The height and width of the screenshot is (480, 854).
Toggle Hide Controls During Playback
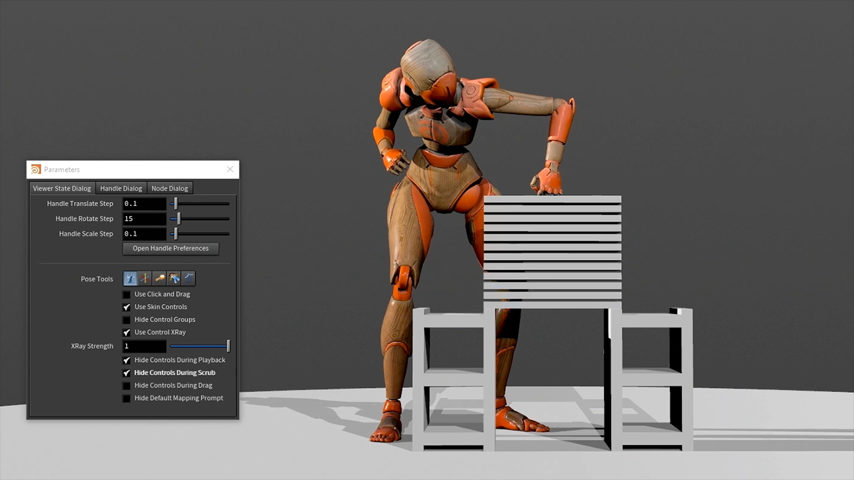[x=127, y=361]
